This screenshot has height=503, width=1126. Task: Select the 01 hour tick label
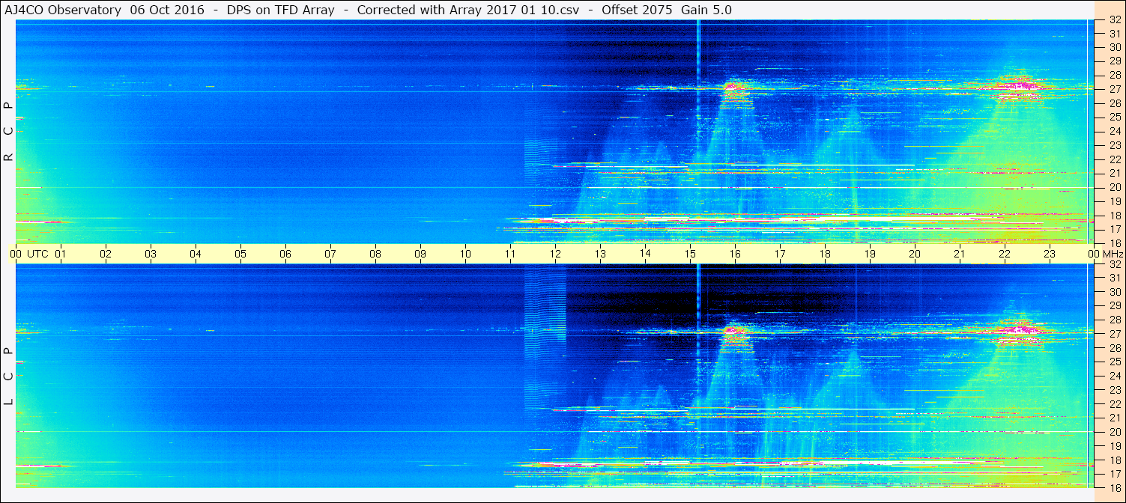point(61,254)
